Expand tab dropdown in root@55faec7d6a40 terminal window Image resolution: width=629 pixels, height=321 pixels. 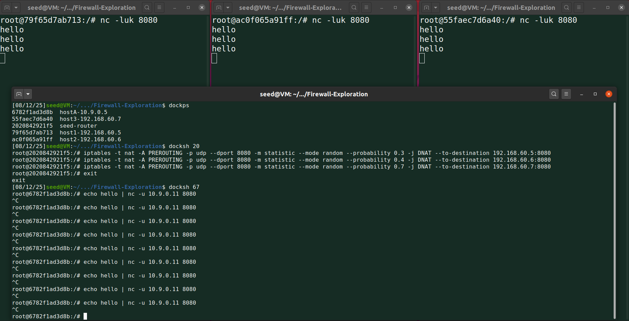[436, 7]
